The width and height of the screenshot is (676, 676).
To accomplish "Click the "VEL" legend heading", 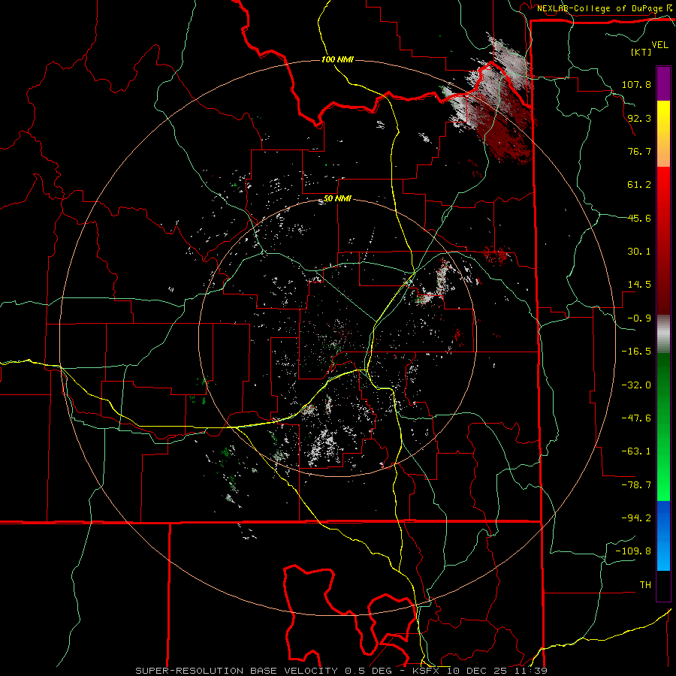I will [659, 45].
